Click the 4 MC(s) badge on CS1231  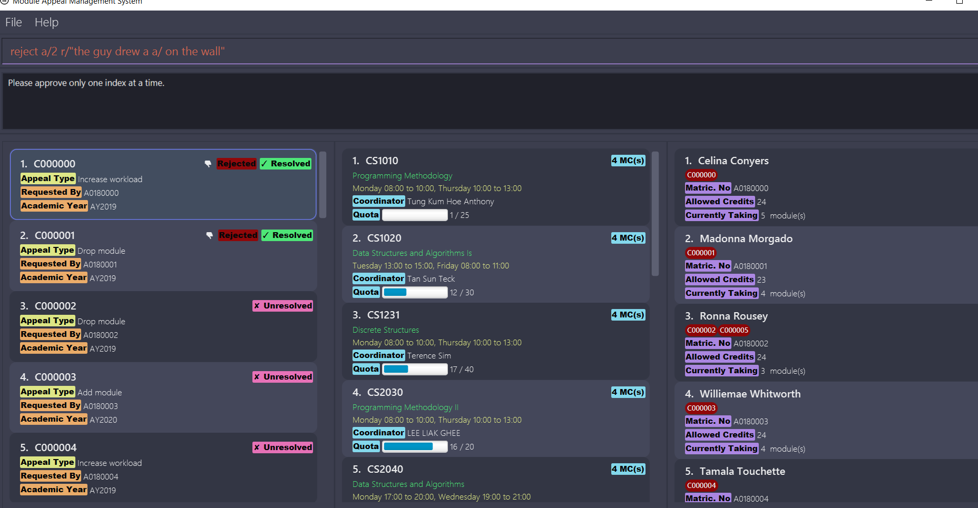628,315
